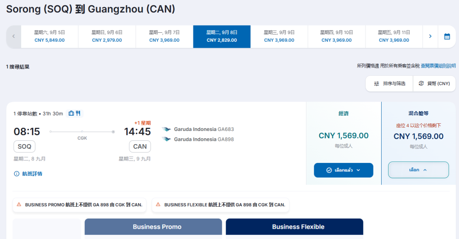Click the 排序与筛选 button
The width and height of the screenshot is (459, 239).
coord(389,84)
